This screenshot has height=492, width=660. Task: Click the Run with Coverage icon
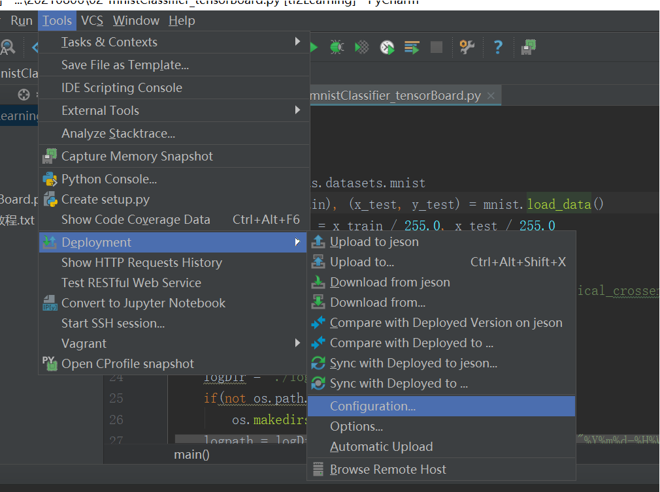point(361,47)
